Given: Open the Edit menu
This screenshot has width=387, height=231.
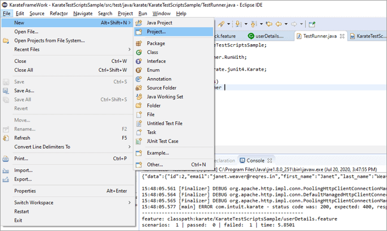Looking at the screenshot, I should (x=20, y=14).
